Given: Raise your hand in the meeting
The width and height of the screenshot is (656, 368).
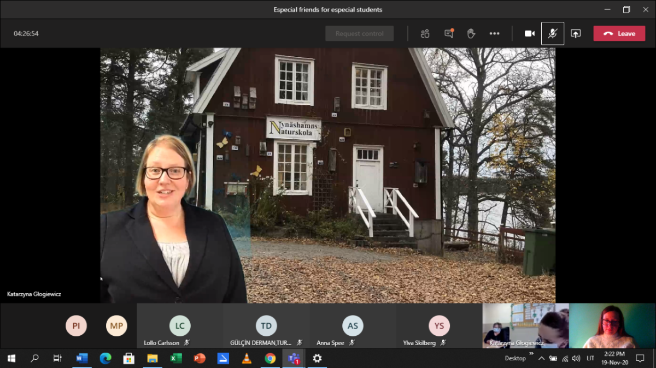Looking at the screenshot, I should pyautogui.click(x=471, y=33).
